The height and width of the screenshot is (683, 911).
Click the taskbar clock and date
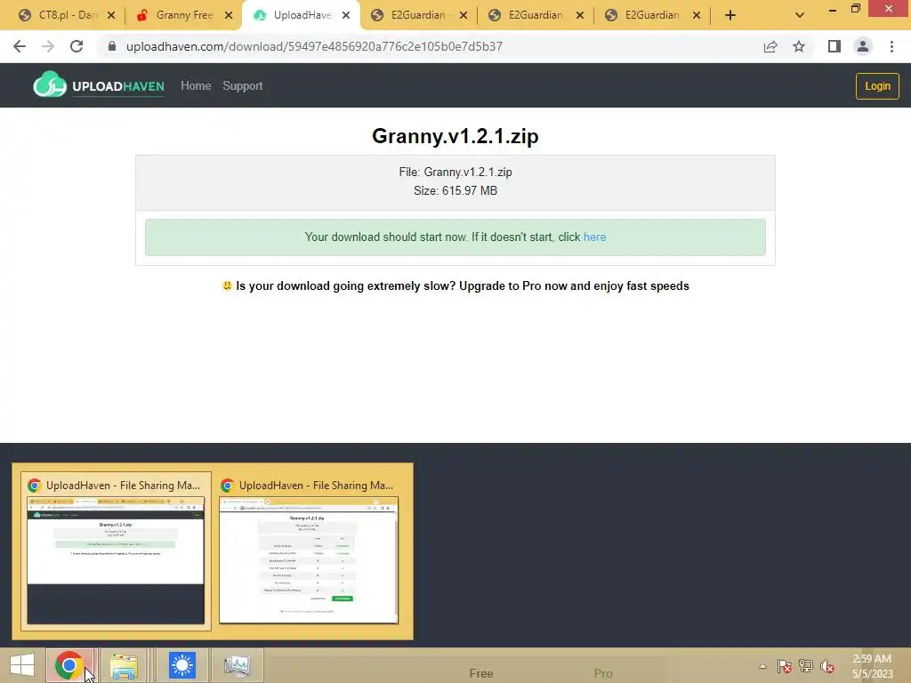[x=872, y=666]
